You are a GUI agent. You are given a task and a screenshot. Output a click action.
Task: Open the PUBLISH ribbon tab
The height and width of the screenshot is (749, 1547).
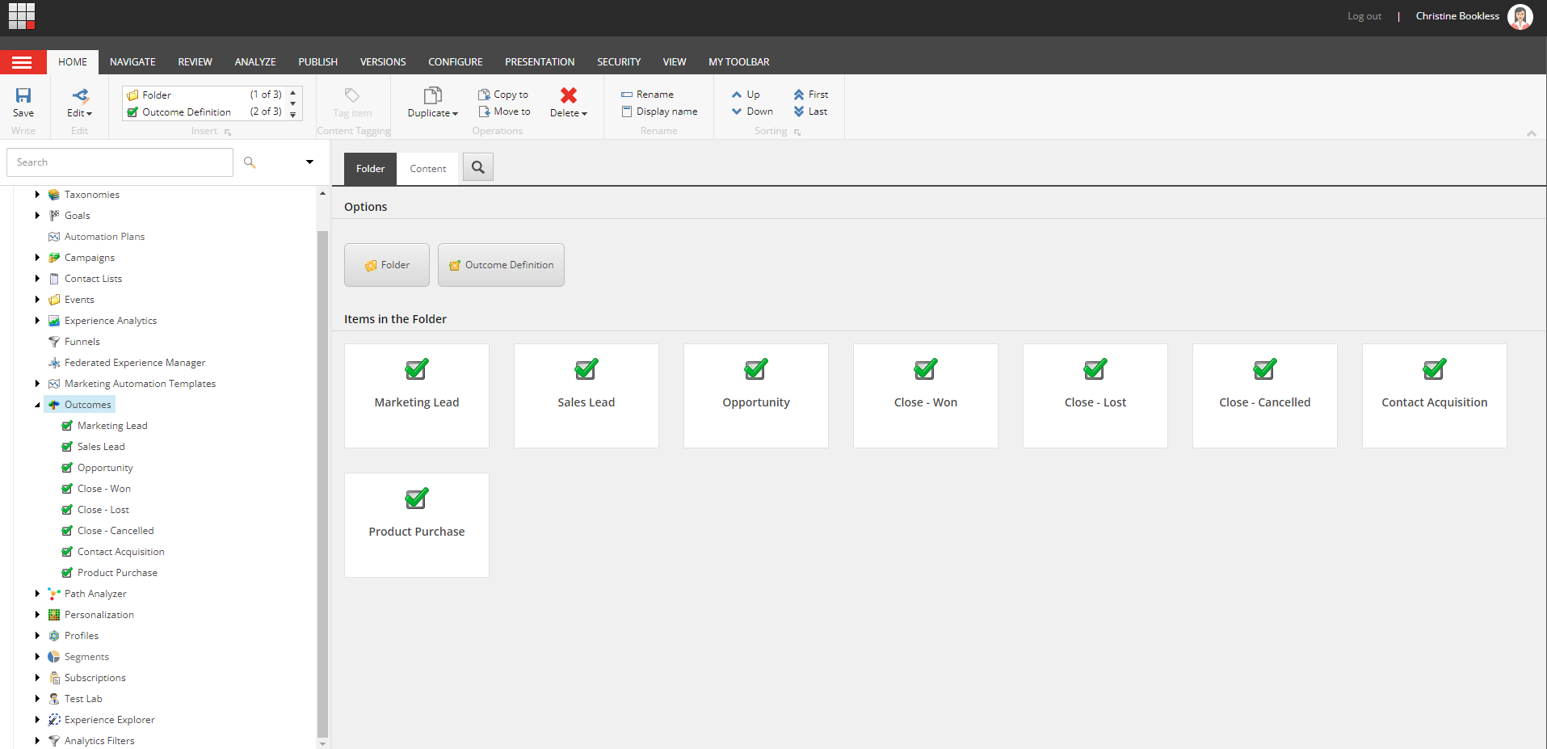coord(317,62)
